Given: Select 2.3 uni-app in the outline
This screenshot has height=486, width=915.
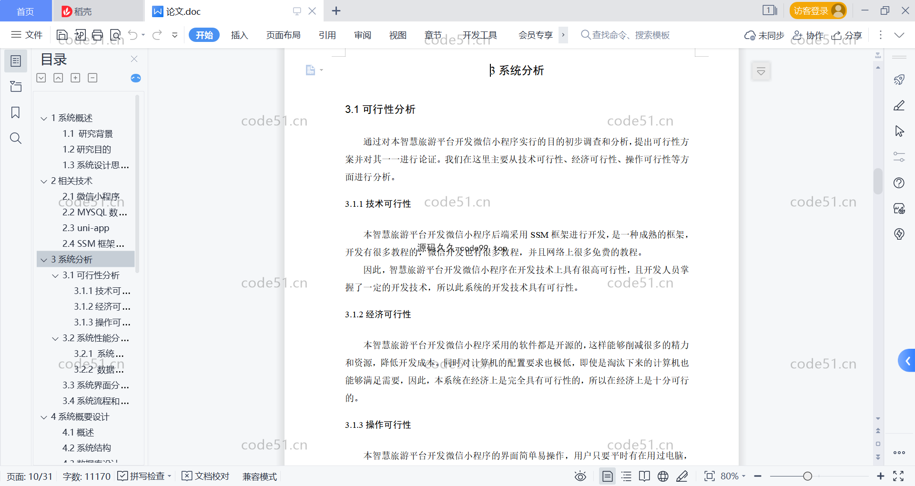Looking at the screenshot, I should [86, 228].
